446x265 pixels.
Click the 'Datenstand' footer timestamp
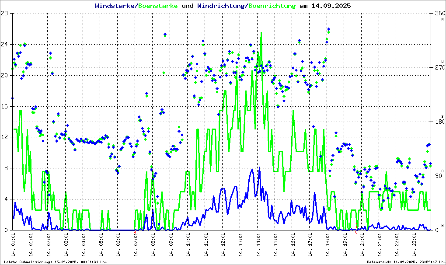point(406,262)
